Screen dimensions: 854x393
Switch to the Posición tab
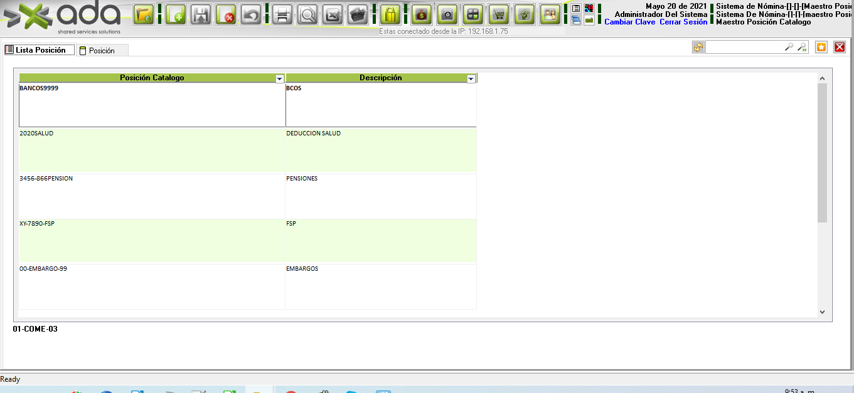[102, 50]
